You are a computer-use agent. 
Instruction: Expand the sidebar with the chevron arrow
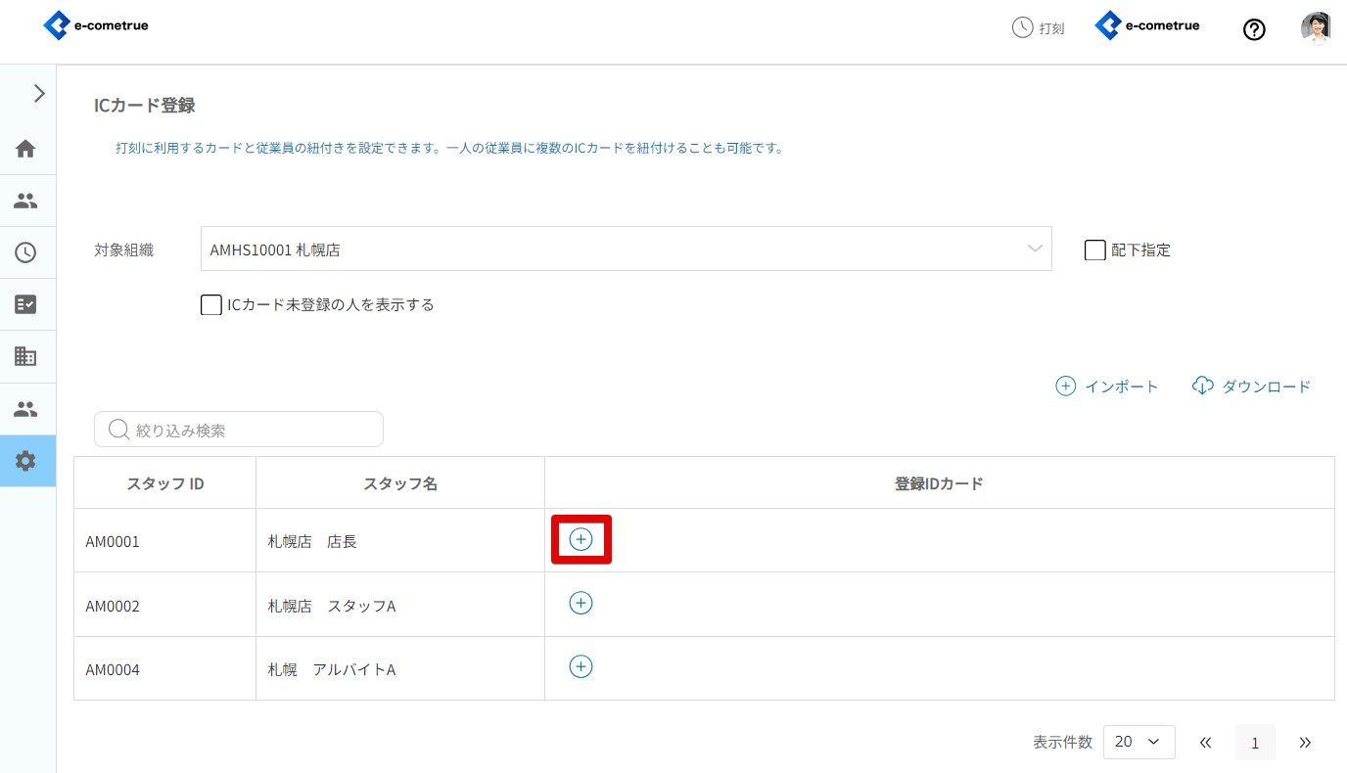[39, 93]
